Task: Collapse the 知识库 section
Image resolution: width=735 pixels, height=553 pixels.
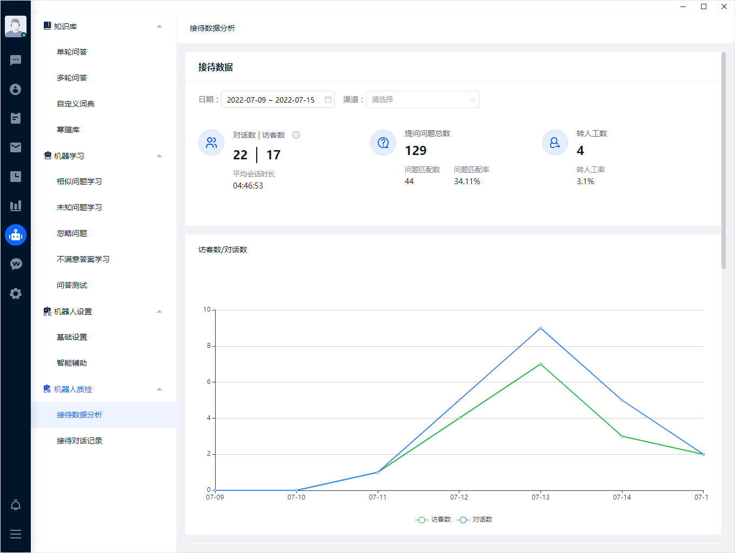Action: [159, 26]
